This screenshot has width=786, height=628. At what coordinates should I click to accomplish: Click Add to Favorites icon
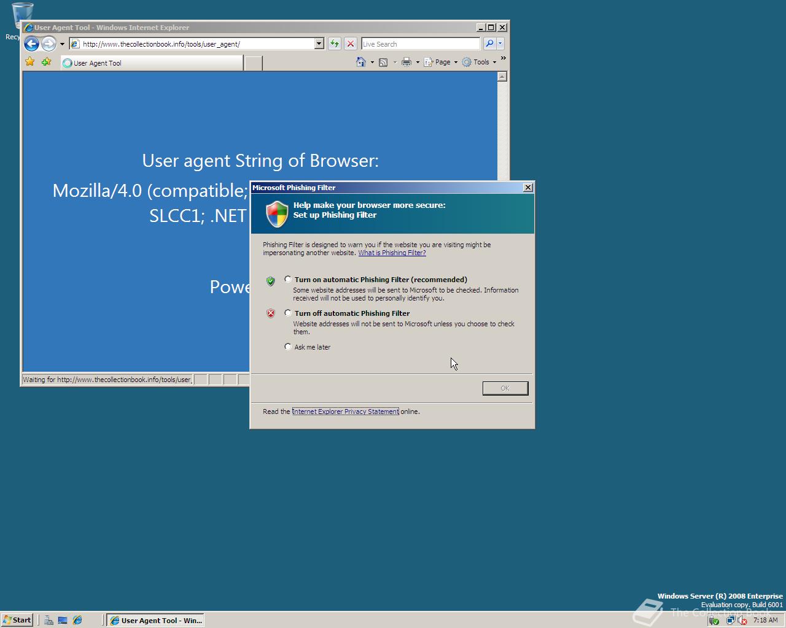coord(46,62)
